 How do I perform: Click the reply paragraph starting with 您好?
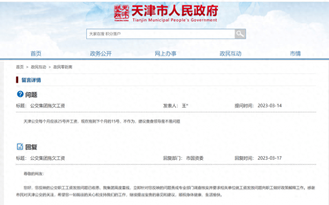point(166,191)
